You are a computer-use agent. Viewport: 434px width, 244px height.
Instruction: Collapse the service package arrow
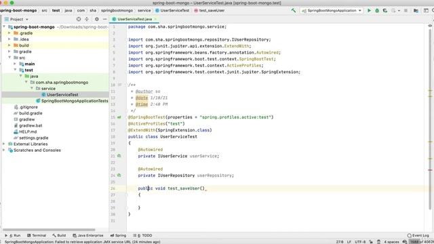coord(32,89)
